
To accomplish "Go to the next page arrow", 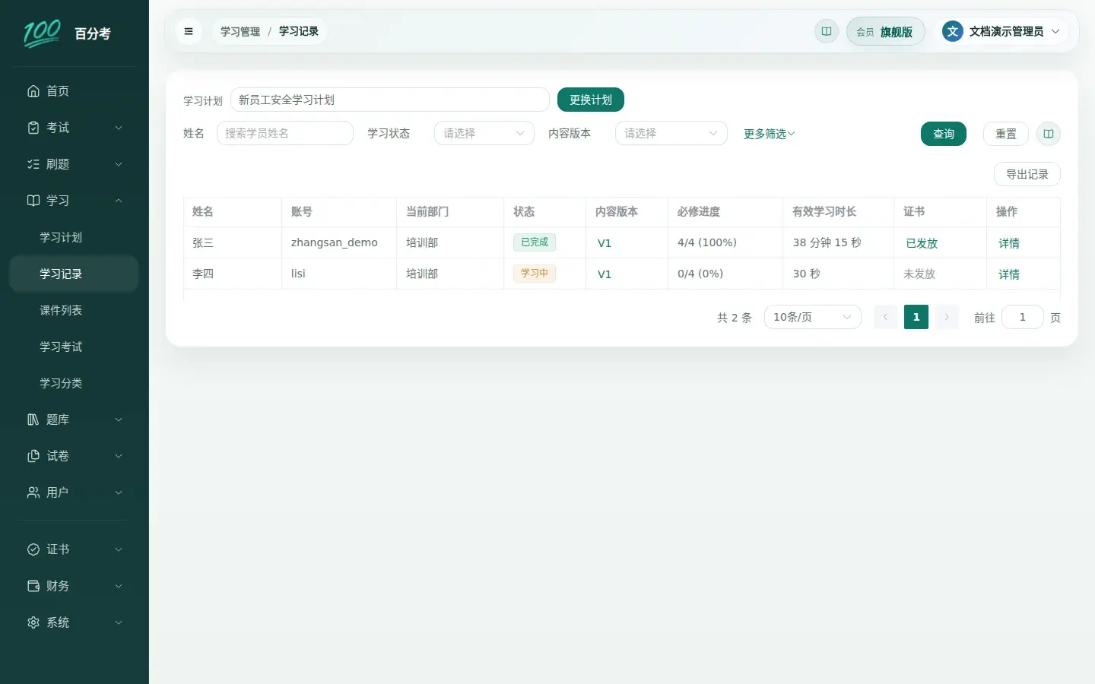I will pyautogui.click(x=947, y=317).
